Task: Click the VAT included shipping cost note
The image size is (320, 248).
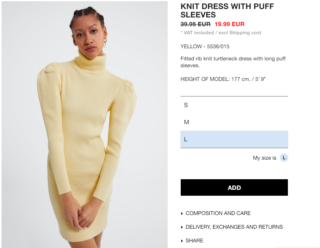Action: [x=221, y=33]
